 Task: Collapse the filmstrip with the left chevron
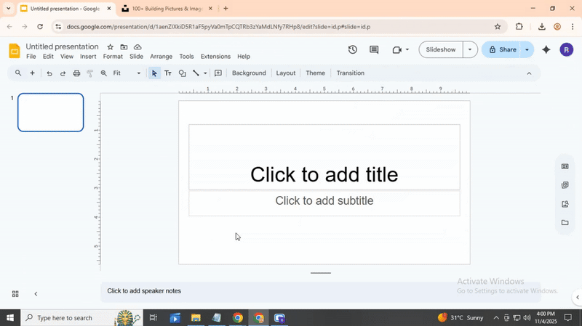[36, 294]
